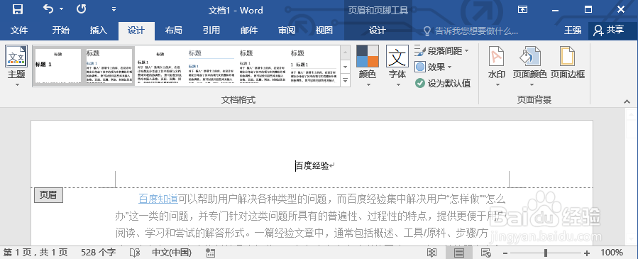Switch to the 开始 (Home) tab
The height and width of the screenshot is (259, 638).
point(60,31)
